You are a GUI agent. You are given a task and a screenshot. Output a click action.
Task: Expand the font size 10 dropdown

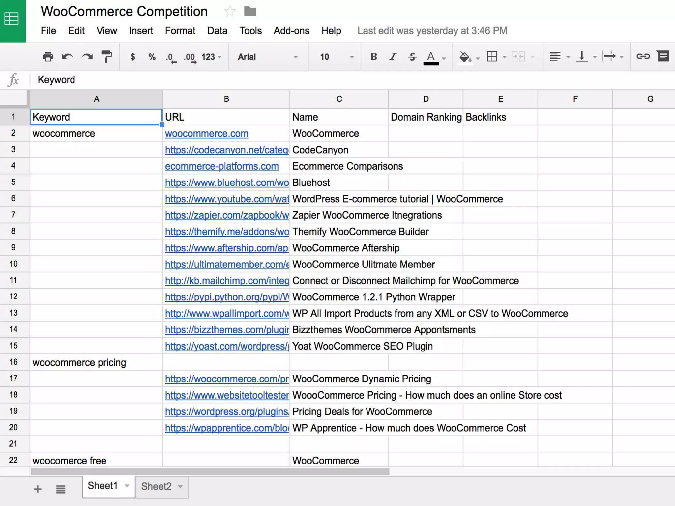click(337, 57)
